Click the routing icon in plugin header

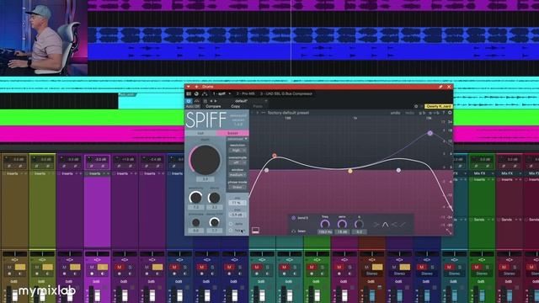tap(205, 93)
